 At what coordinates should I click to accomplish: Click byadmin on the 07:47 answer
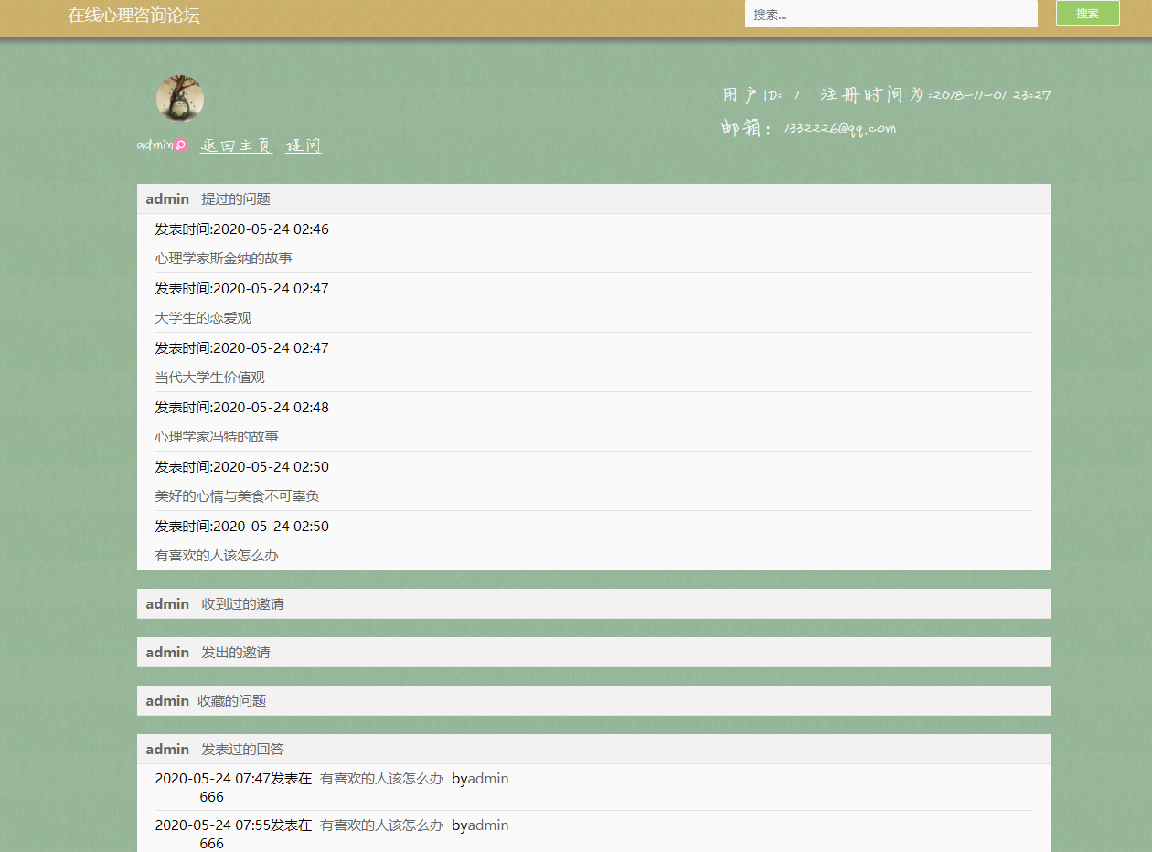(480, 778)
